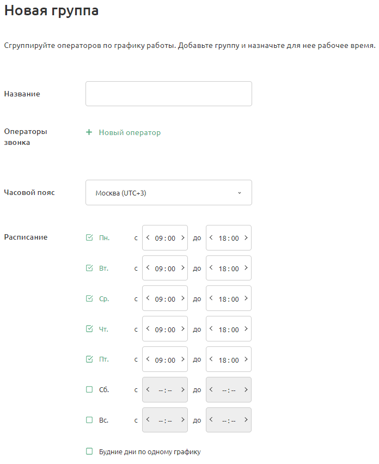This screenshot has width=379, height=464.
Task: Decrease Tuesday start time with left arrow
Action: coord(148,268)
